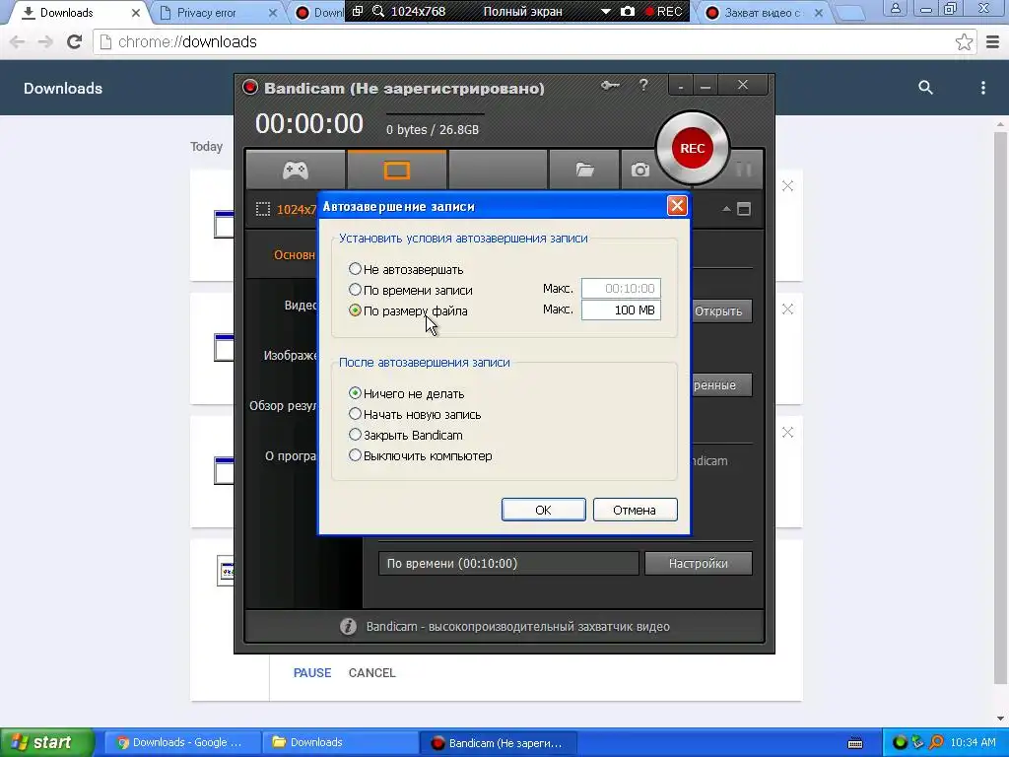Click the keyboard icon in the taskbar
Image resolution: width=1009 pixels, height=757 pixels.
click(x=855, y=743)
